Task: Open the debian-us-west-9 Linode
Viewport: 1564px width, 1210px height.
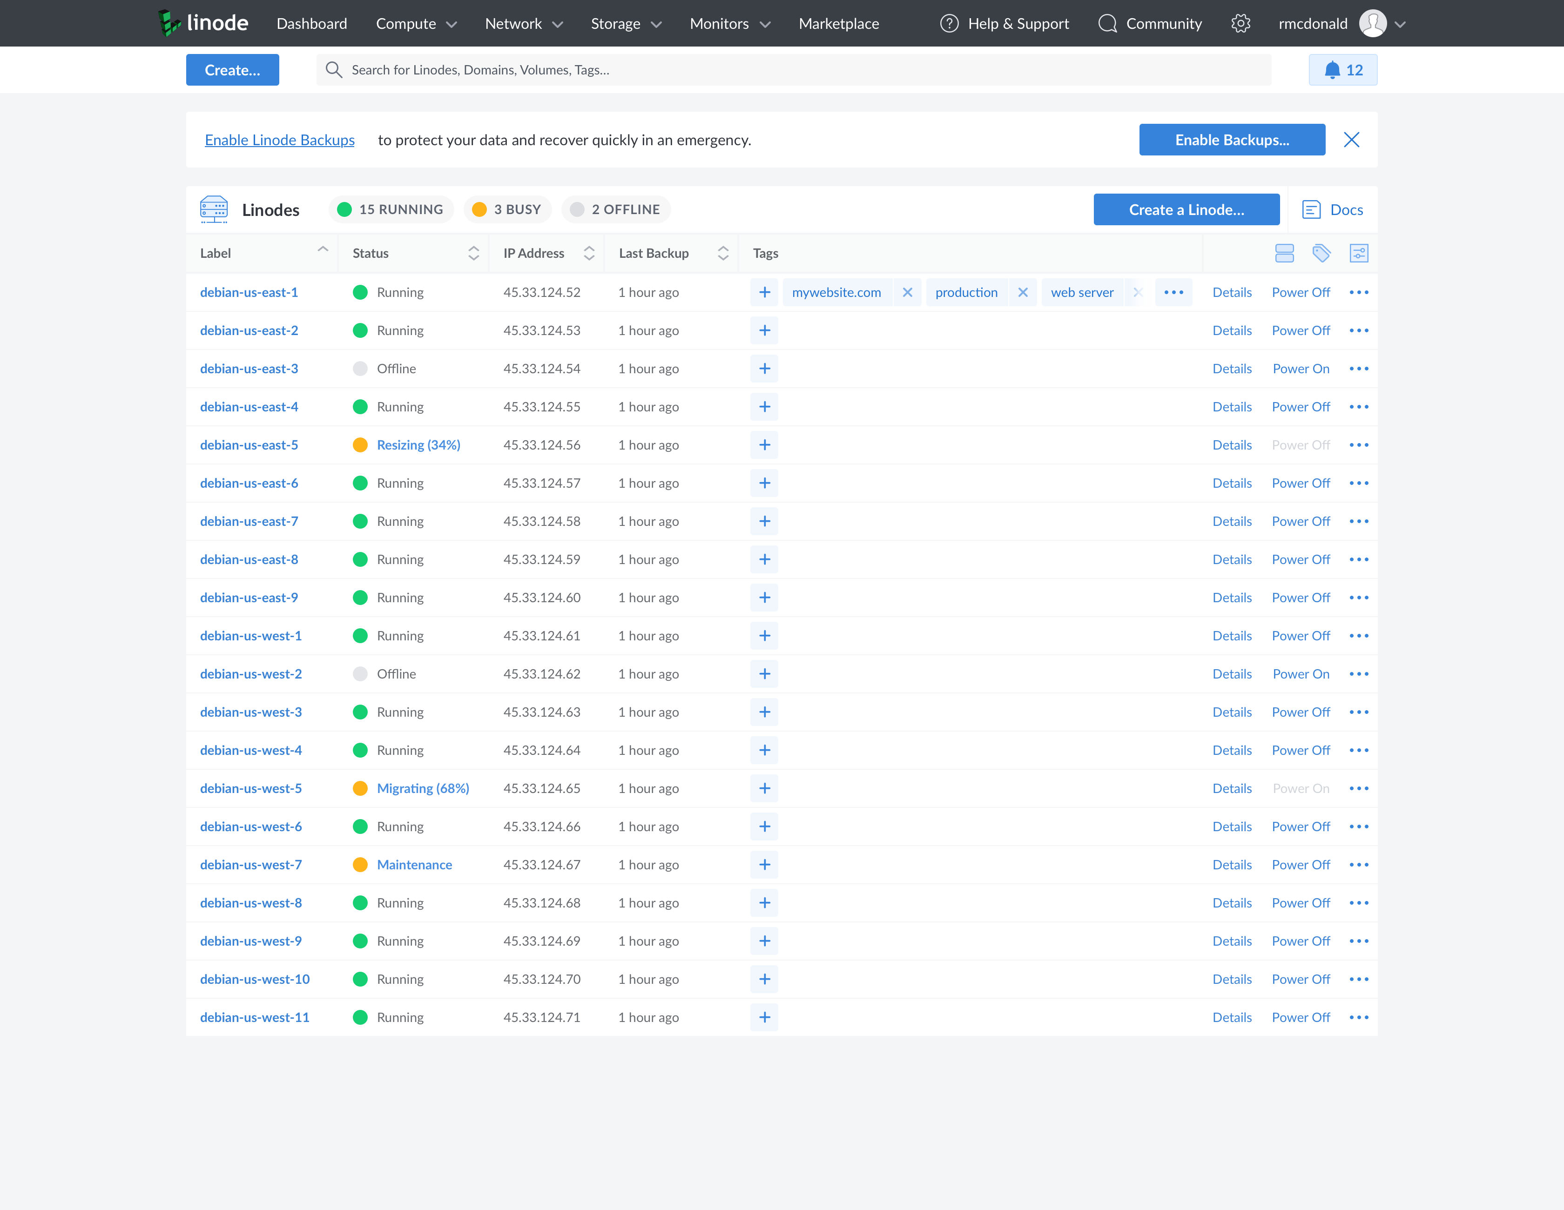Action: [x=250, y=941]
